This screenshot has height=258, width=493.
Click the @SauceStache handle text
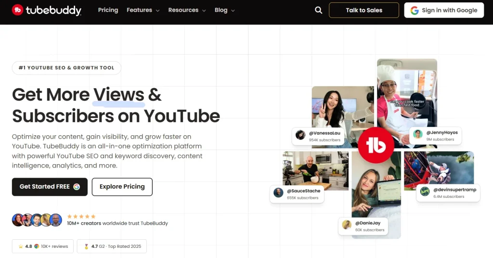pyautogui.click(x=303, y=191)
